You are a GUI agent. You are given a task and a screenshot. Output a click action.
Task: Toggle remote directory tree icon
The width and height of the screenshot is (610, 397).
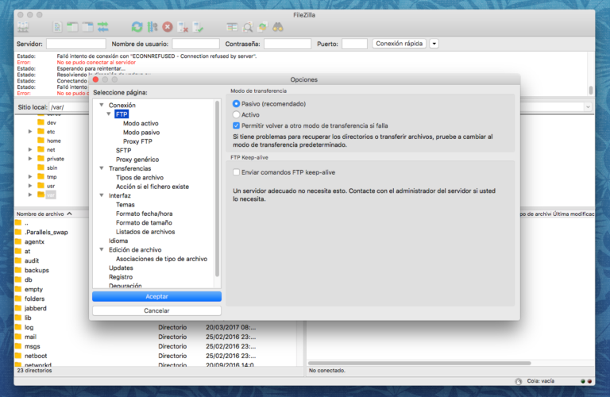tap(87, 27)
